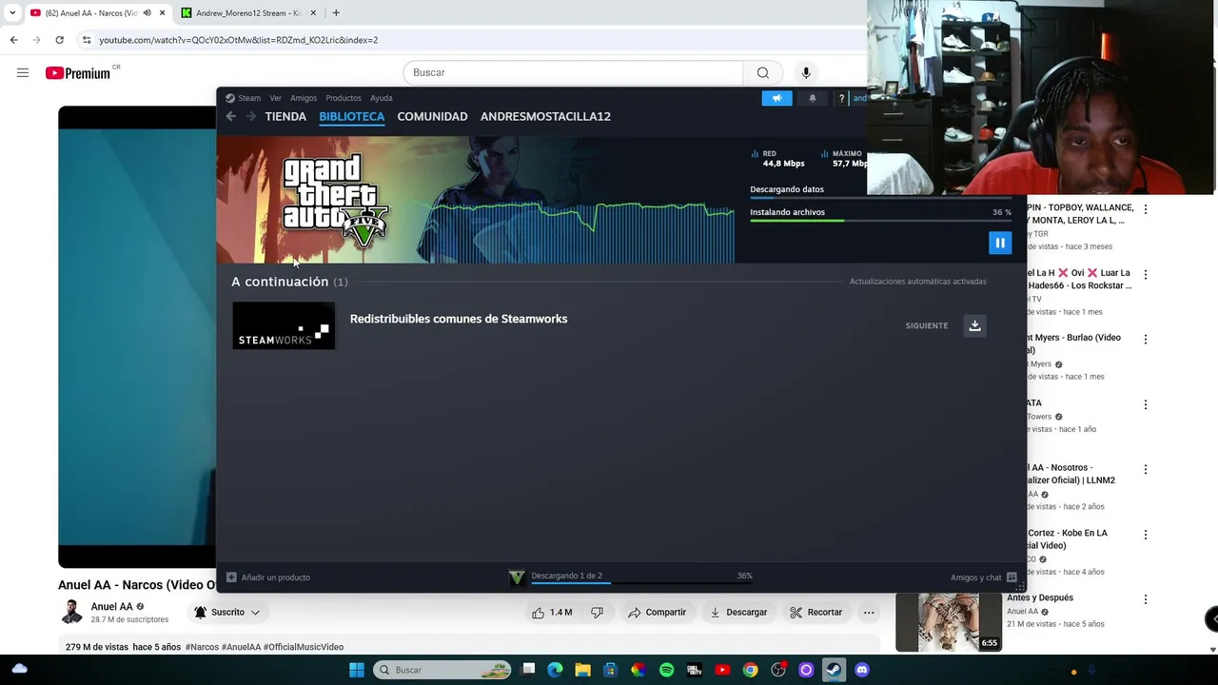Click the Descargar button on YouTube

738,612
